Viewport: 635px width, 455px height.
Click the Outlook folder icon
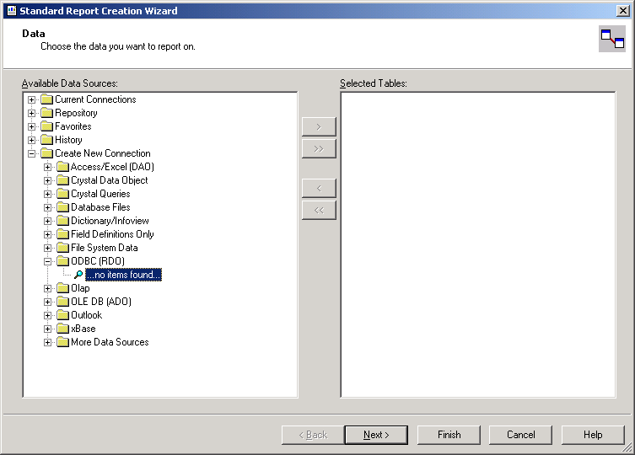62,315
